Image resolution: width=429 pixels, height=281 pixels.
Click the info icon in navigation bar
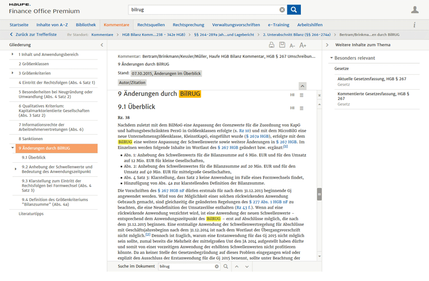point(414,25)
